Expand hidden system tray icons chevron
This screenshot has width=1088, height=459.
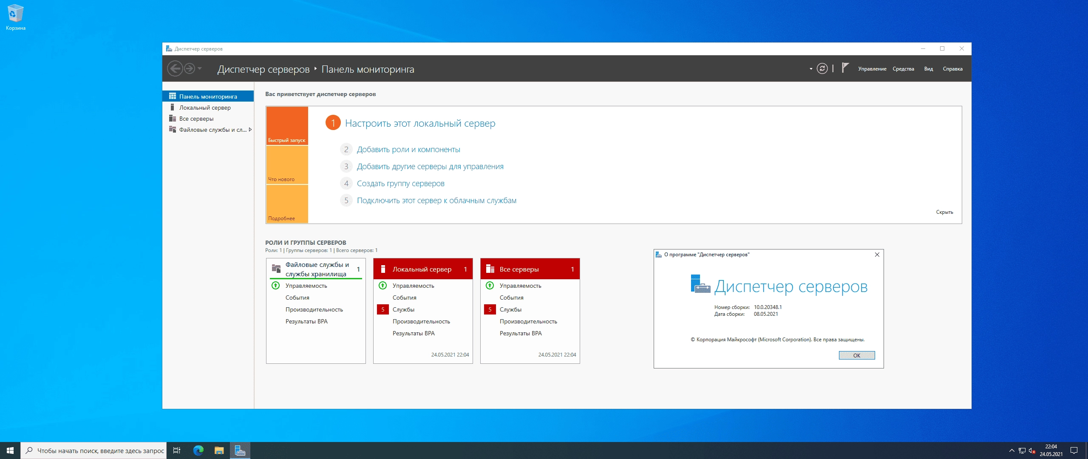tap(1012, 450)
